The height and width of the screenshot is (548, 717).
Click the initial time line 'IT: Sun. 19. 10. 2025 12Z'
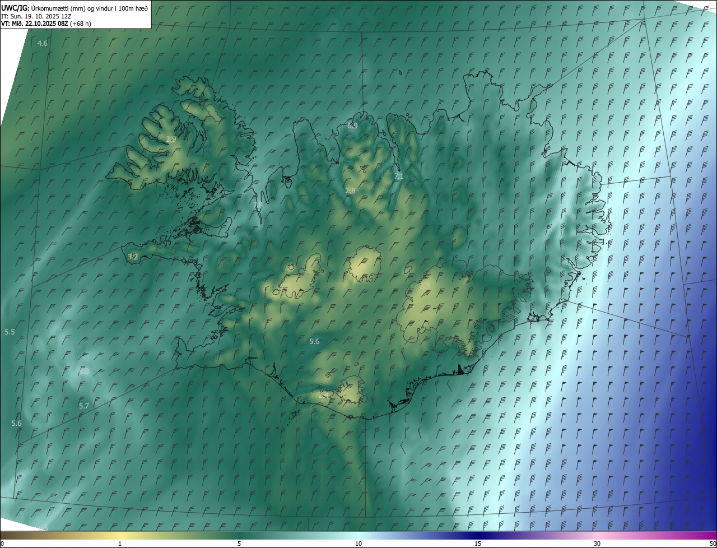pyautogui.click(x=36, y=16)
